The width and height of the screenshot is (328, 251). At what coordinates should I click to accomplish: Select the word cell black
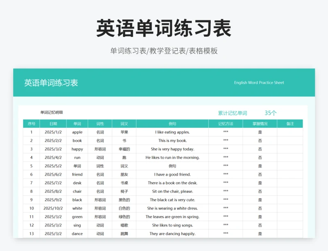click(77, 200)
